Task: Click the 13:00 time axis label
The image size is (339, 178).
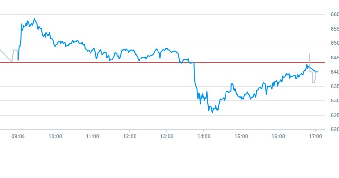Action: click(167, 137)
